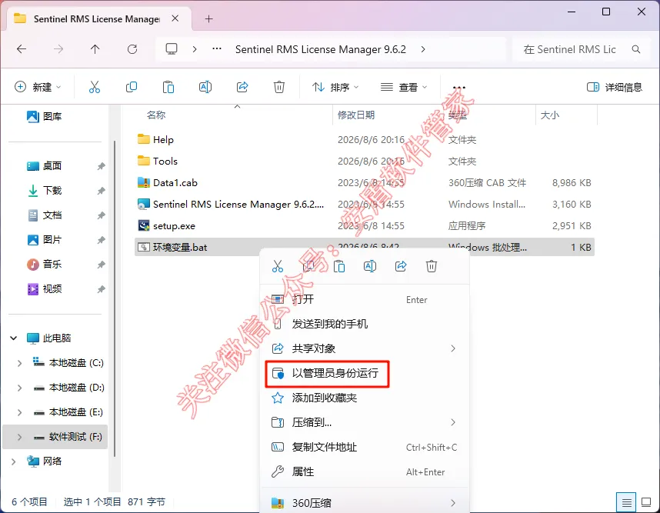Screen dimensions: 660x513
Task: Choose Open in the context menu
Action: pos(365,300)
